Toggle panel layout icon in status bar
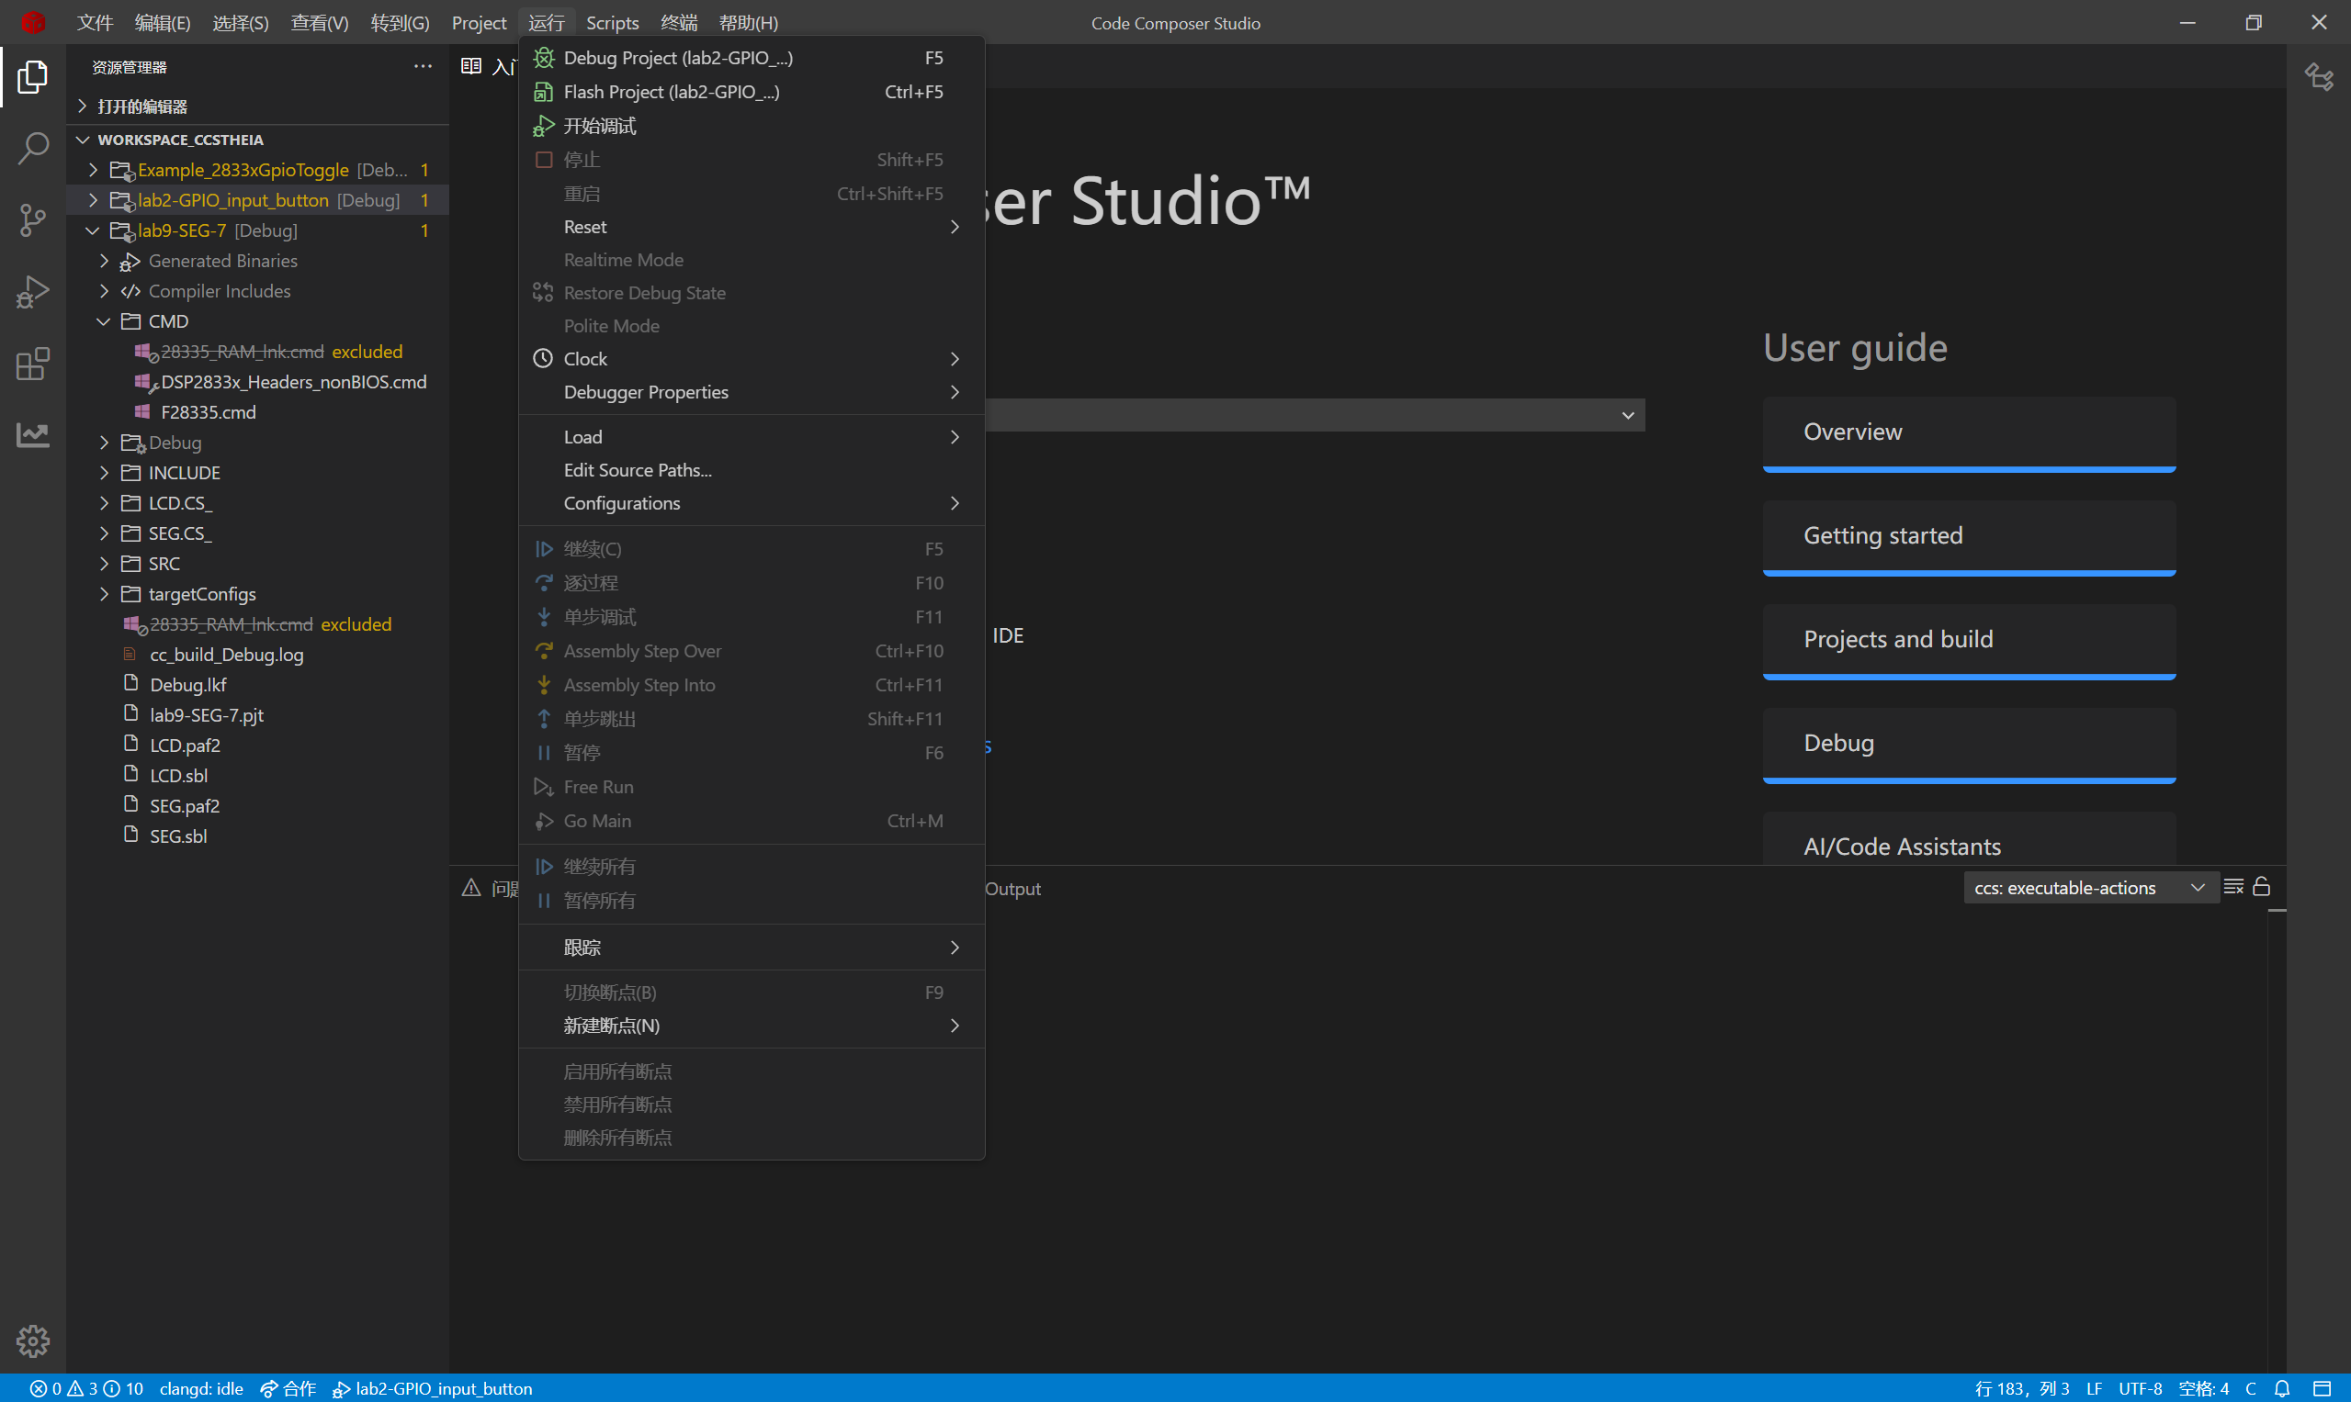The width and height of the screenshot is (2351, 1402). 2321,1388
